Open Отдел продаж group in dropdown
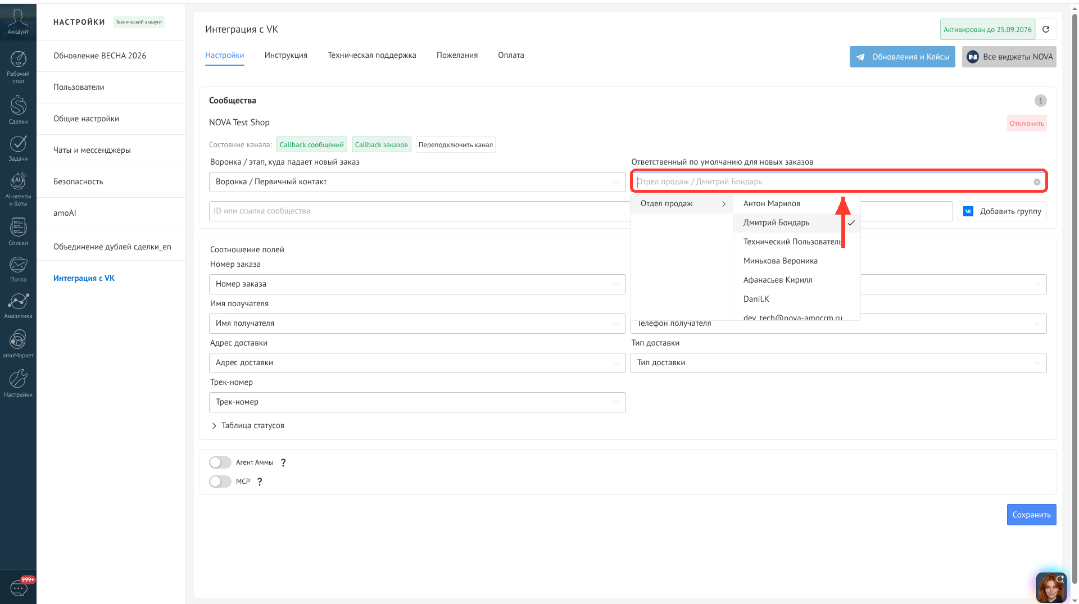This screenshot has height=604, width=1079. tap(682, 204)
